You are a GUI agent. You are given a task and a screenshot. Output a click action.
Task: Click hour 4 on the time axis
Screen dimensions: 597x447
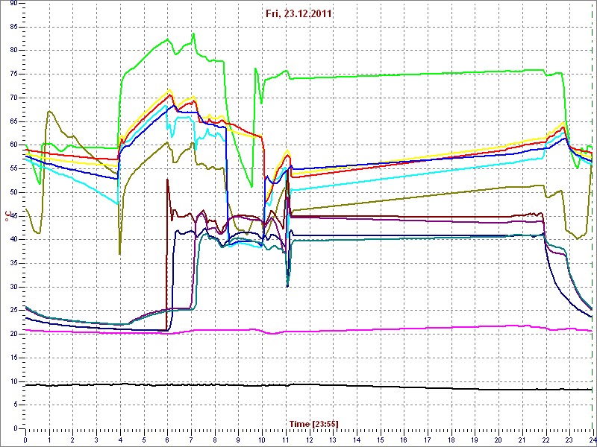[120, 439]
